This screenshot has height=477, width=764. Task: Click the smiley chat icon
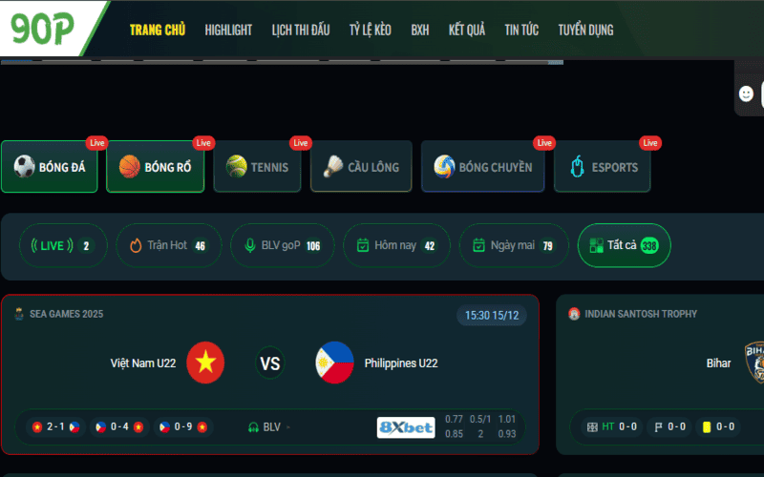pyautogui.click(x=746, y=93)
